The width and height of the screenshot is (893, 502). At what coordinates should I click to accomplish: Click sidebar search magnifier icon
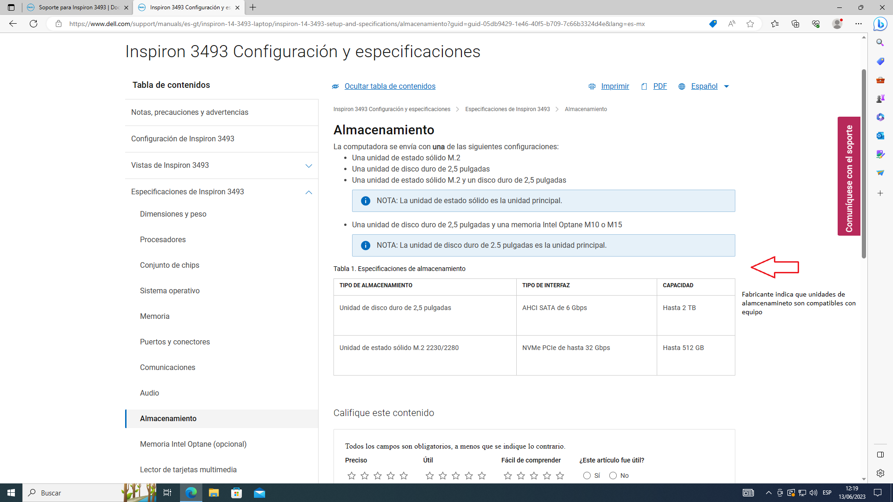(880, 43)
